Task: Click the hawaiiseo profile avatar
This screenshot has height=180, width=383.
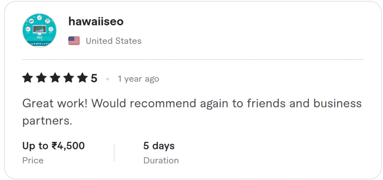Action: click(x=39, y=31)
